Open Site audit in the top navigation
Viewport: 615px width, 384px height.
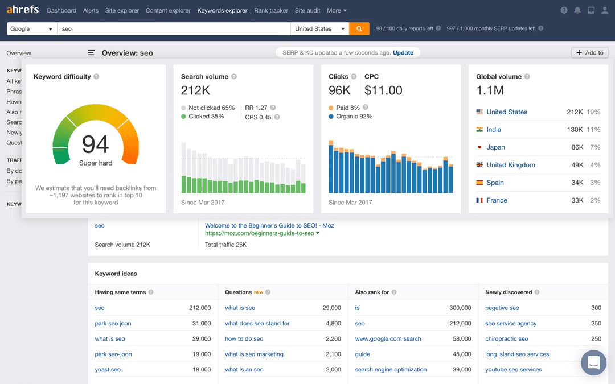[307, 11]
